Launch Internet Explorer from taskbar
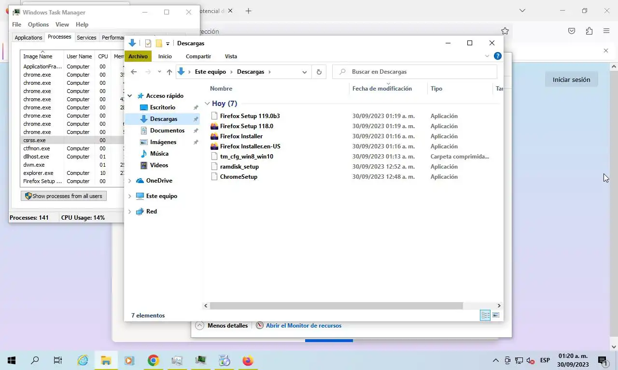Image resolution: width=618 pixels, height=370 pixels. tap(83, 360)
